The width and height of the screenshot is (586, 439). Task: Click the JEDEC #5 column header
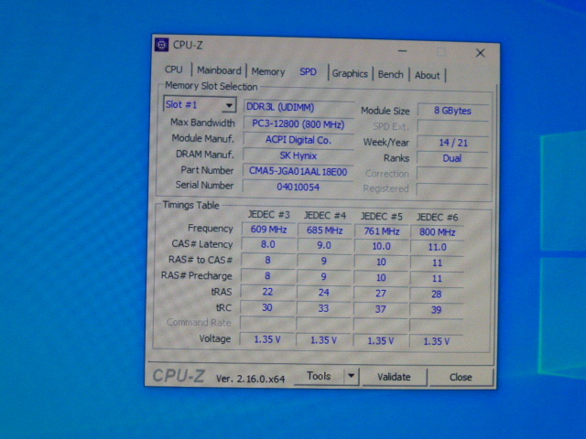(381, 217)
